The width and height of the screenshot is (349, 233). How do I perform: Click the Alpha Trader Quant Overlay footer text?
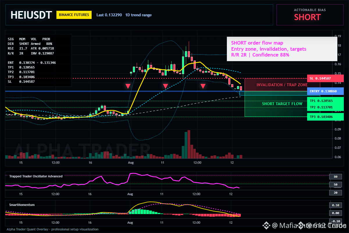[x=53, y=229]
